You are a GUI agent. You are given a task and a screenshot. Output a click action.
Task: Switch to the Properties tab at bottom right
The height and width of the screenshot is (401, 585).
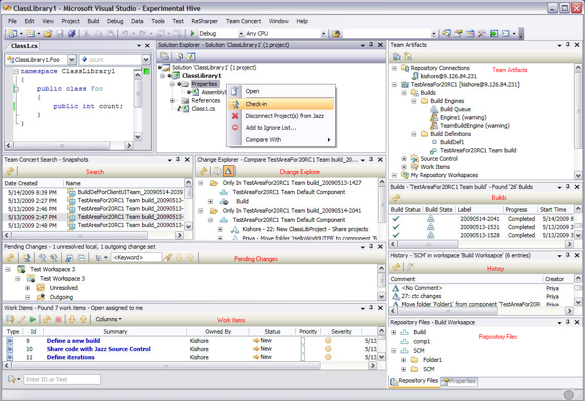point(459,381)
